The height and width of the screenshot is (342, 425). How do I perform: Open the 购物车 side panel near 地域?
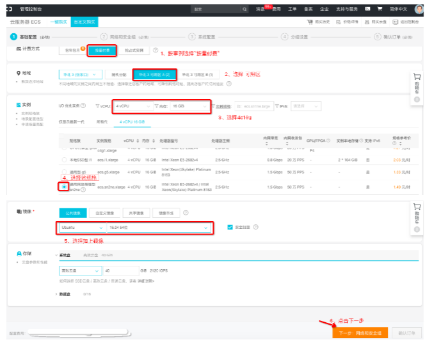pyautogui.click(x=417, y=88)
